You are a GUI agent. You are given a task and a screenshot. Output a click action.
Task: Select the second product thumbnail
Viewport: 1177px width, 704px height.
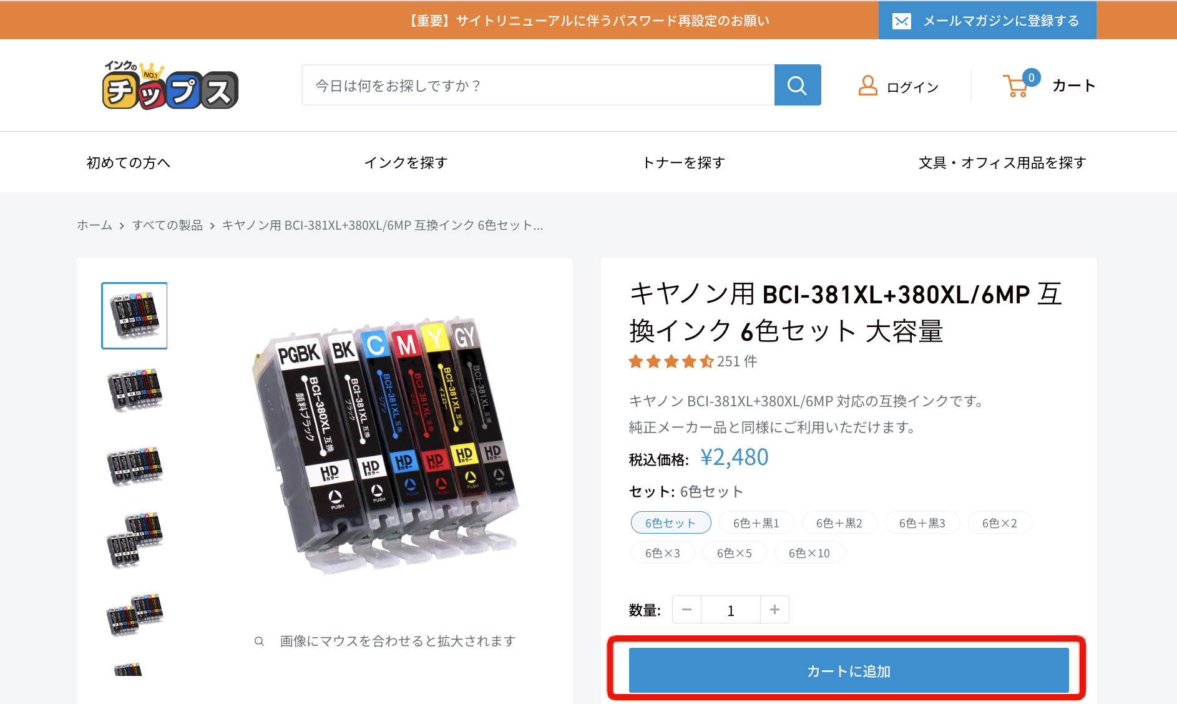coord(134,390)
